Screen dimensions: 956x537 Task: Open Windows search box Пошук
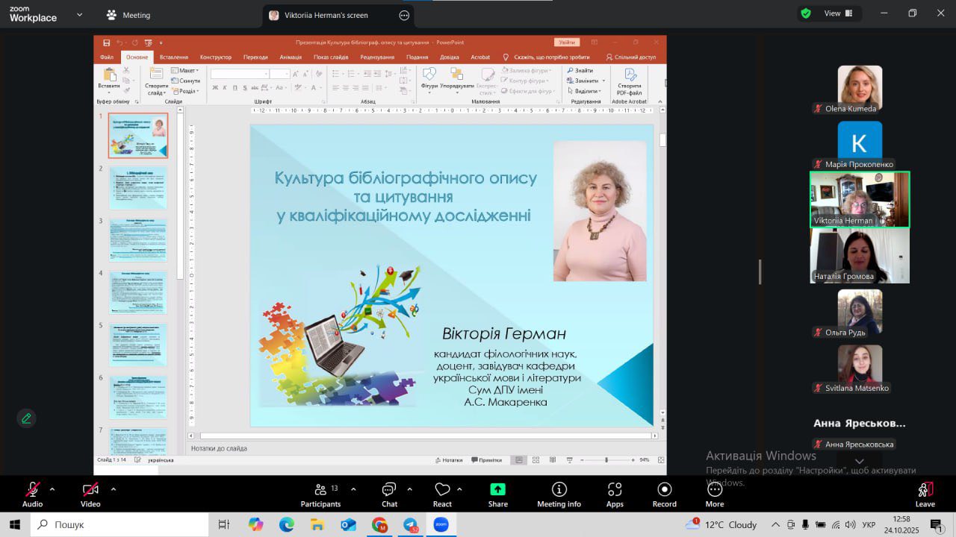(119, 524)
